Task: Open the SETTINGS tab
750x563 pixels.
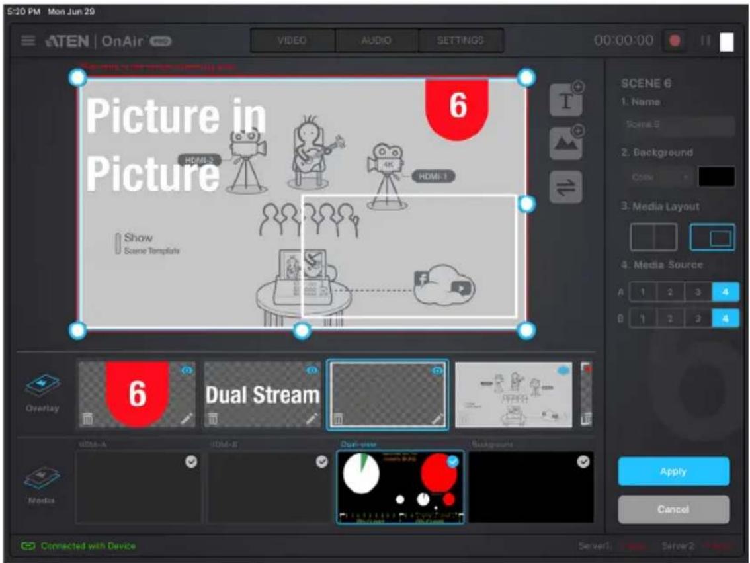Action: pyautogui.click(x=460, y=40)
